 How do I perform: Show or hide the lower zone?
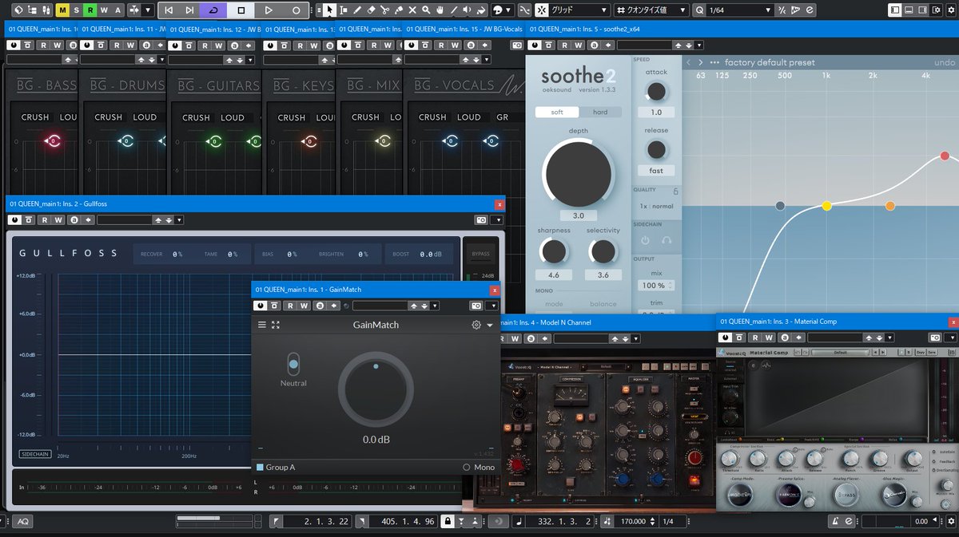pyautogui.click(x=910, y=10)
